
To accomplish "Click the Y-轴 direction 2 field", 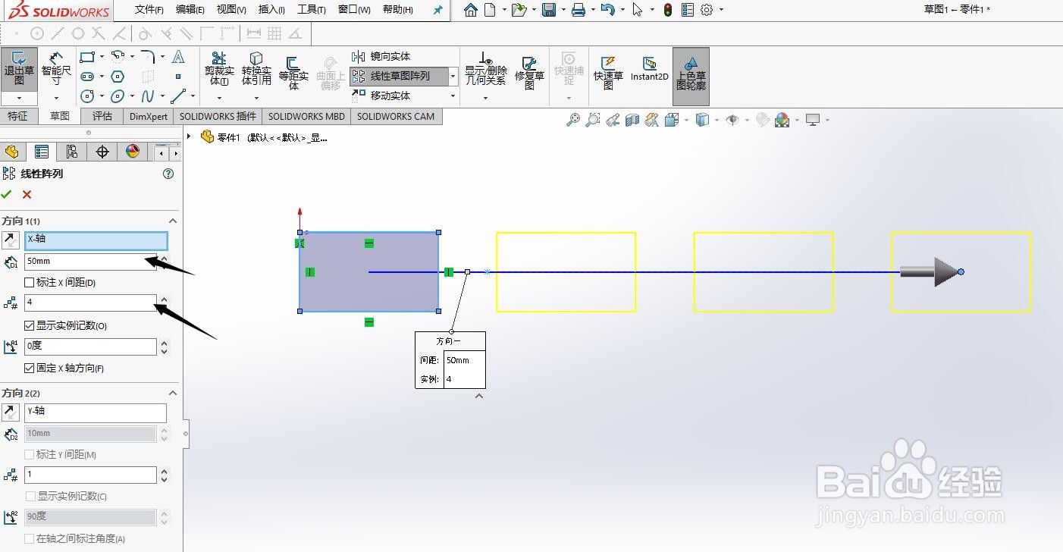I will (96, 412).
